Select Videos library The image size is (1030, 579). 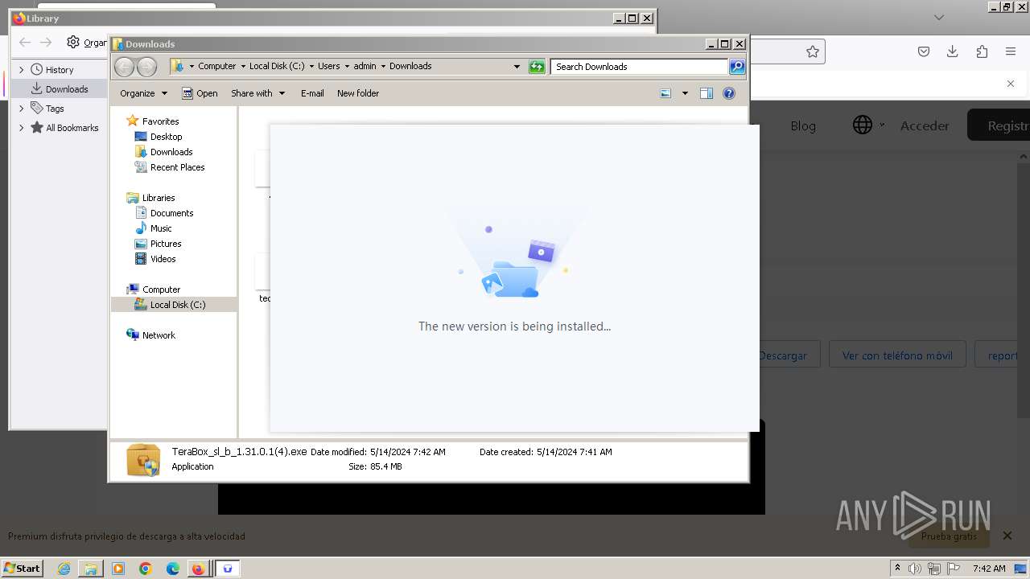click(163, 259)
